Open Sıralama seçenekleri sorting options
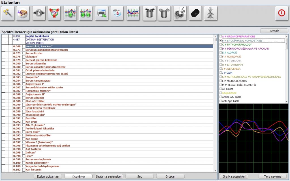 (109, 176)
